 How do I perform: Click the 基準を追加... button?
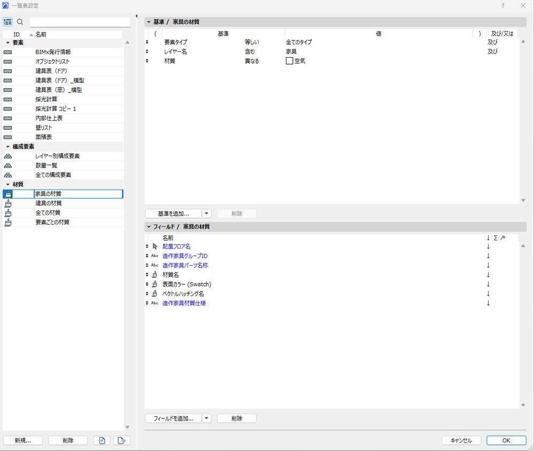click(173, 213)
